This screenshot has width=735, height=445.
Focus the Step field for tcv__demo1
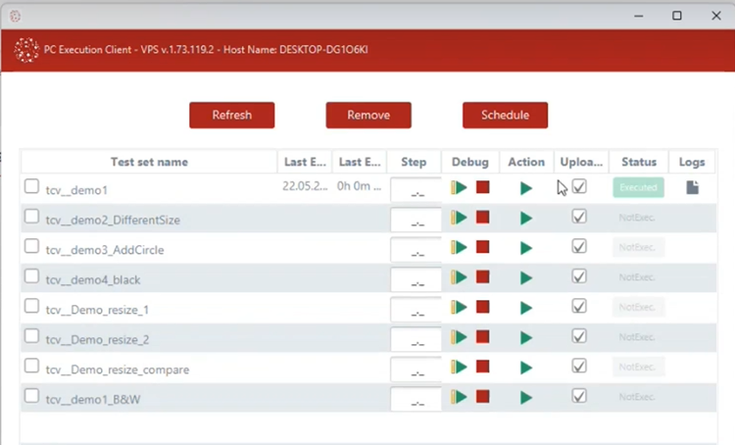[416, 189]
